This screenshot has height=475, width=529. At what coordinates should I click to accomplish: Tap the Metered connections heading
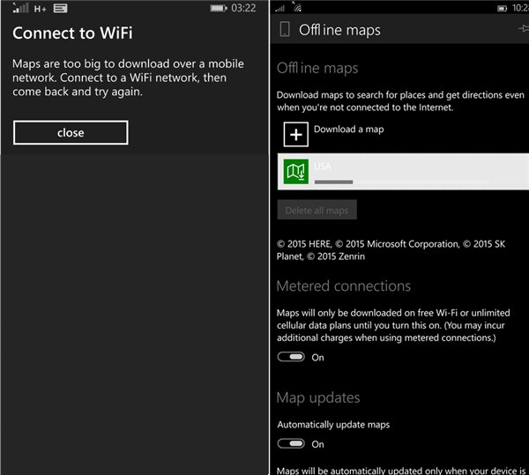pyautogui.click(x=344, y=286)
